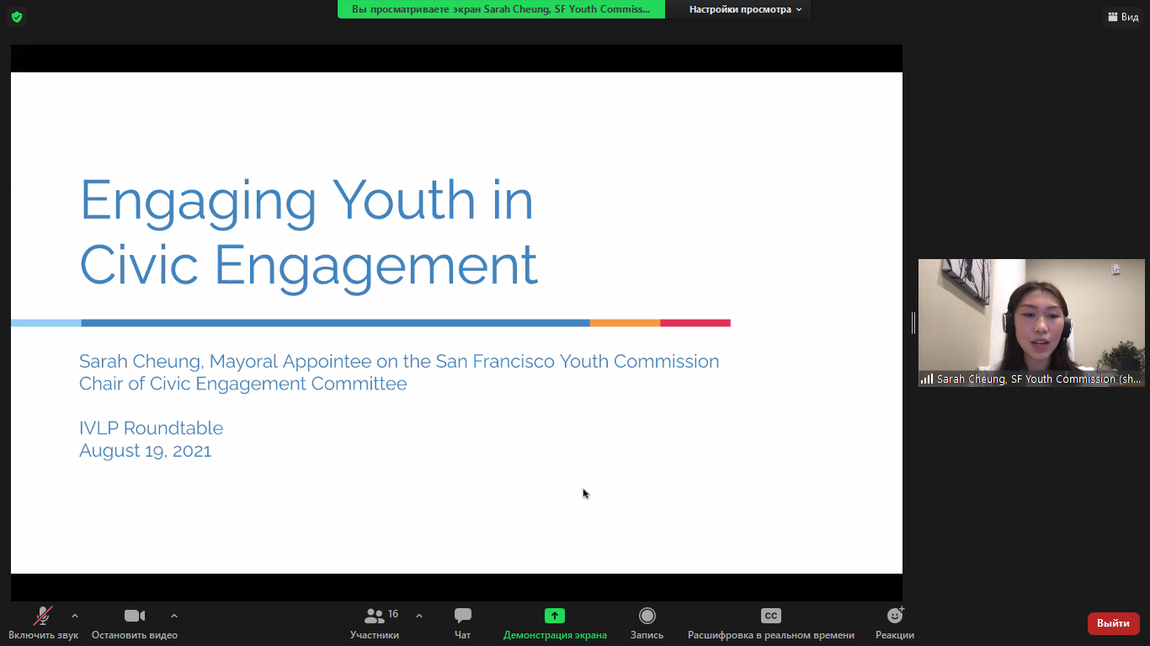This screenshot has width=1150, height=646.
Task: Click the slide title Engaging Youth in
Action: coord(306,200)
